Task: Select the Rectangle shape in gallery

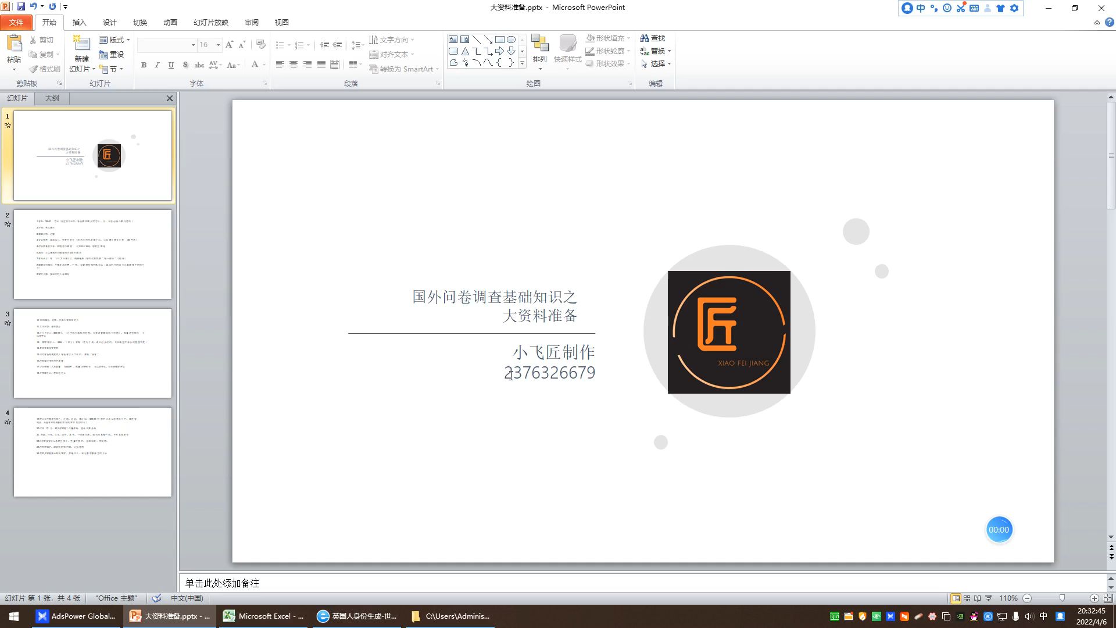Action: click(x=499, y=40)
